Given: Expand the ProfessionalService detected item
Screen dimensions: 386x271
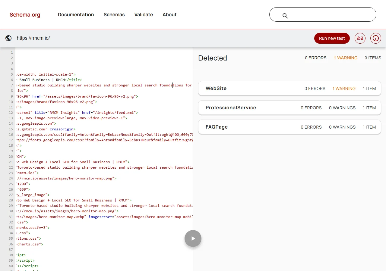Looking at the screenshot, I should coord(289,108).
